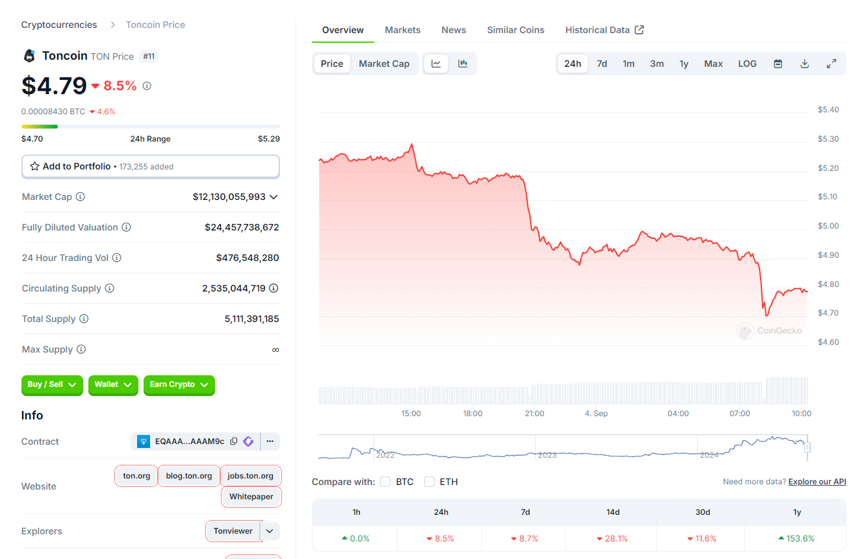
Task: Open contract more options ellipsis
Action: pyautogui.click(x=270, y=441)
